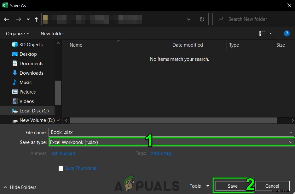The height and width of the screenshot is (194, 295).
Task: Expand the File name dropdown arrow
Action: point(291,133)
